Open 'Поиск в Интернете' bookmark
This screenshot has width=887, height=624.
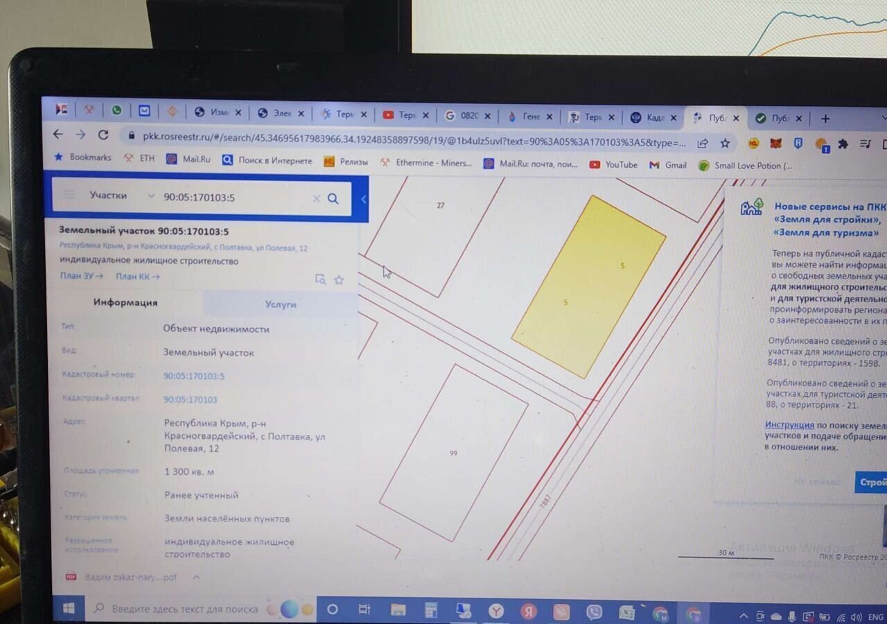pos(267,160)
